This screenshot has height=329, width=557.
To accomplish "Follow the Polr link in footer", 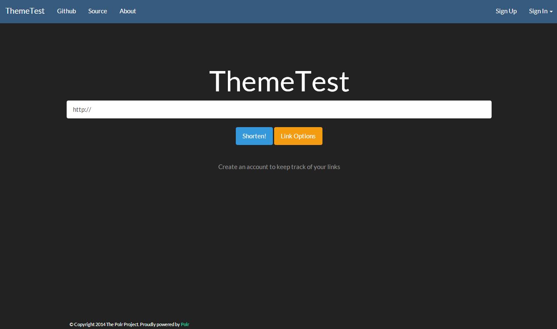I will click(185, 324).
